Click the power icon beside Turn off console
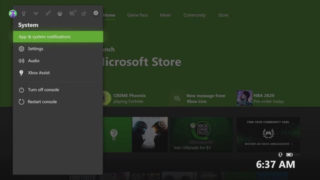This screenshot has width=320, height=180. pyautogui.click(x=21, y=90)
